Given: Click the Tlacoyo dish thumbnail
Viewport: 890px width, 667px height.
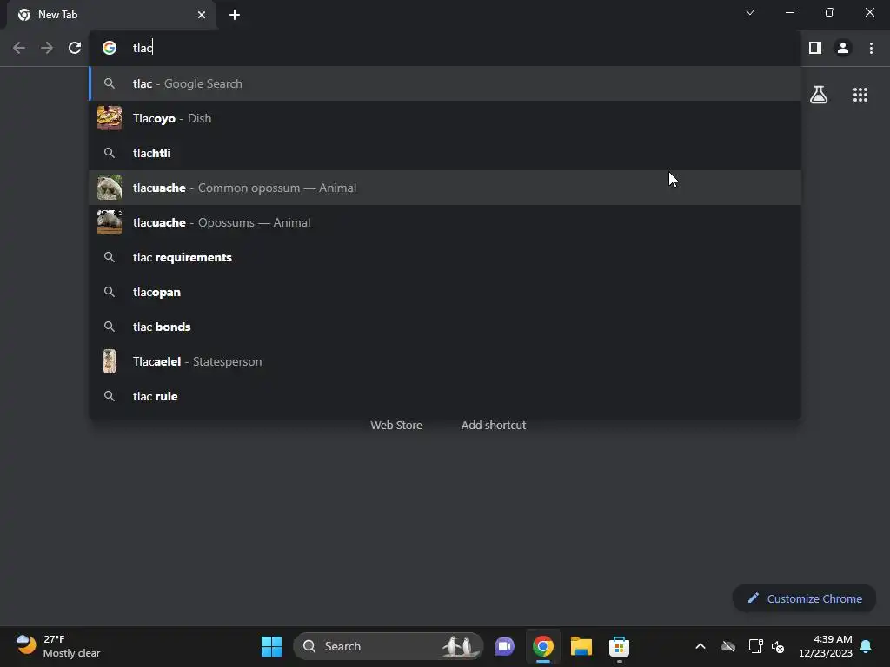Looking at the screenshot, I should 110,118.
